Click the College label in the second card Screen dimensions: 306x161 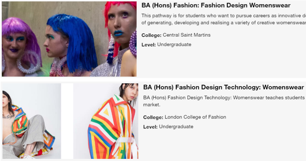pyautogui.click(x=153, y=117)
